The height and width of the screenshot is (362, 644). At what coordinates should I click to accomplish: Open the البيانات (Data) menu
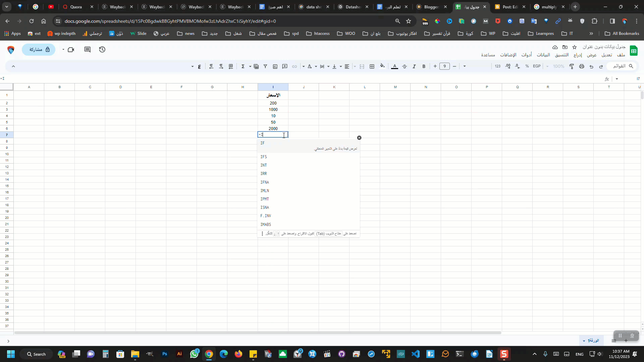pyautogui.click(x=543, y=55)
